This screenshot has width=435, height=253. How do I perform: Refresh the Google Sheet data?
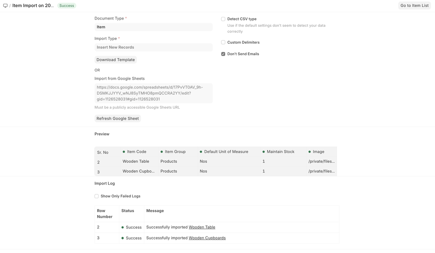pos(118,118)
